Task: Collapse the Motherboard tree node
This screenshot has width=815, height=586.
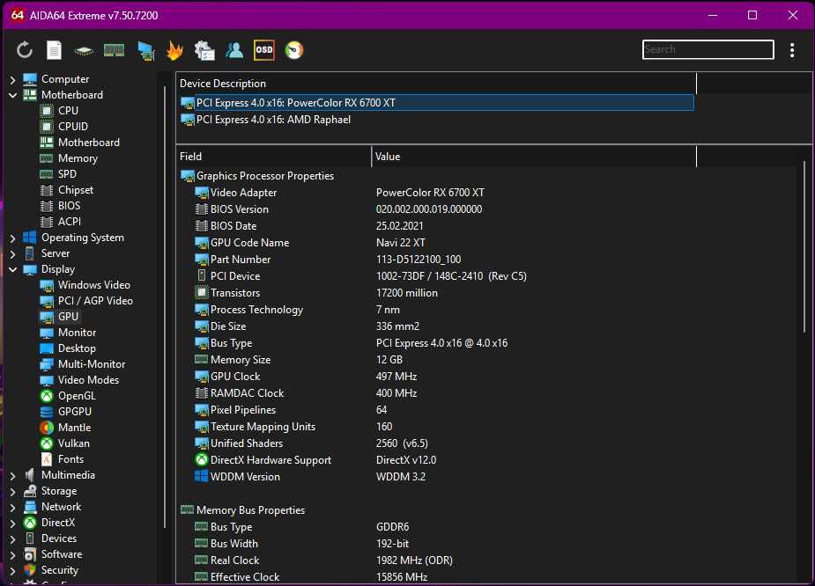Action: [12, 95]
